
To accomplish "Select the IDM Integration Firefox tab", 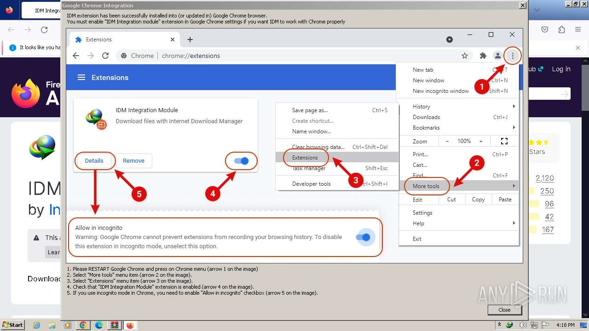I will (x=41, y=10).
